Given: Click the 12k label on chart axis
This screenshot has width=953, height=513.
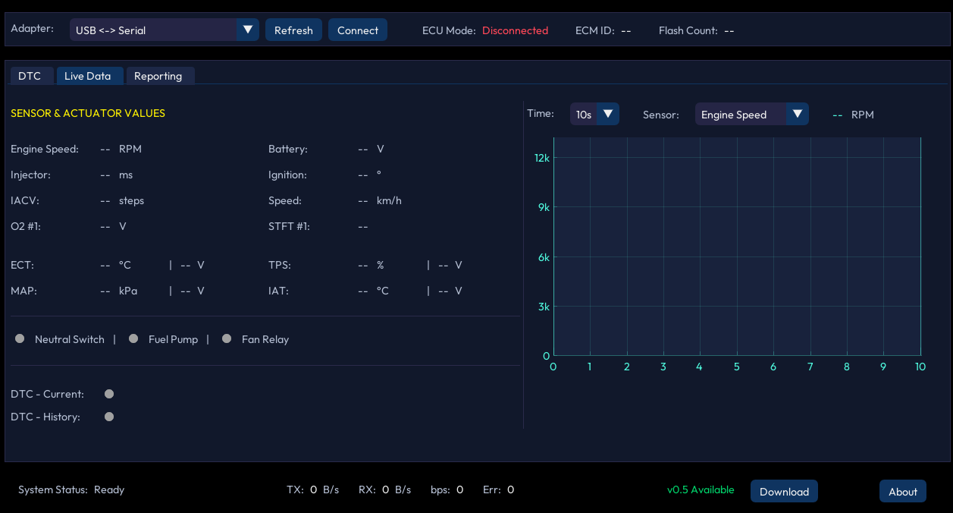Looking at the screenshot, I should (x=541, y=158).
